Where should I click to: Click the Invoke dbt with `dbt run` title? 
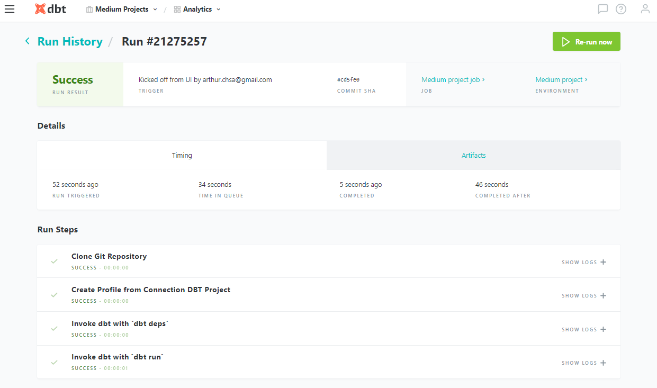[118, 357]
